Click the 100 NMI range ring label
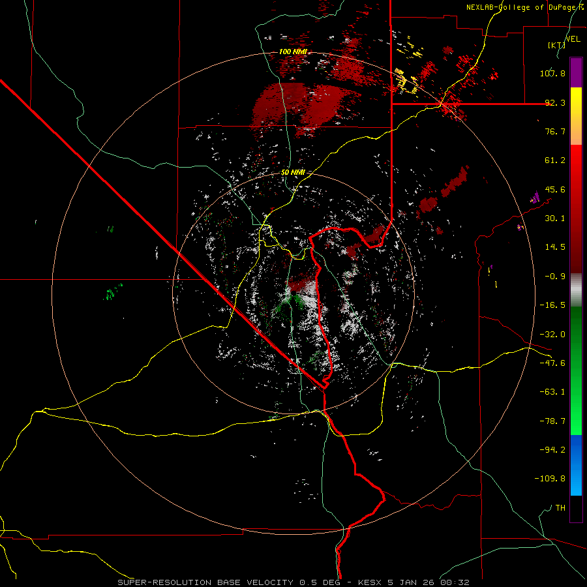Screen dimensions: 587x587 pyautogui.click(x=293, y=52)
